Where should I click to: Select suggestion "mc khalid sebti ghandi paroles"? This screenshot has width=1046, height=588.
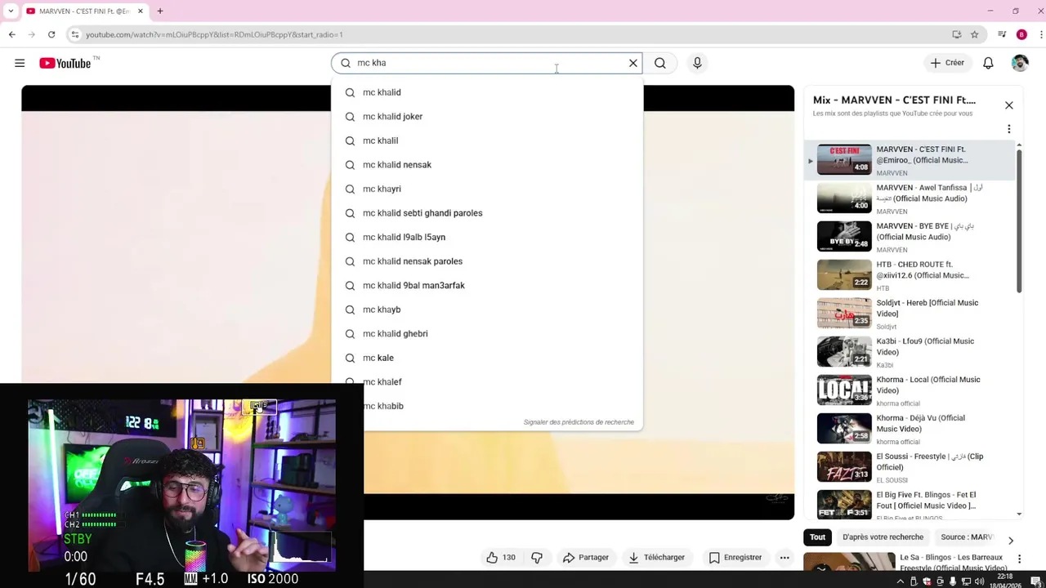(487, 213)
